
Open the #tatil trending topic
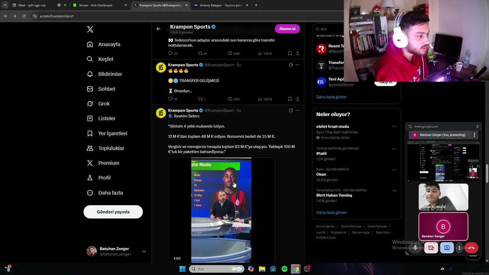(x=321, y=154)
